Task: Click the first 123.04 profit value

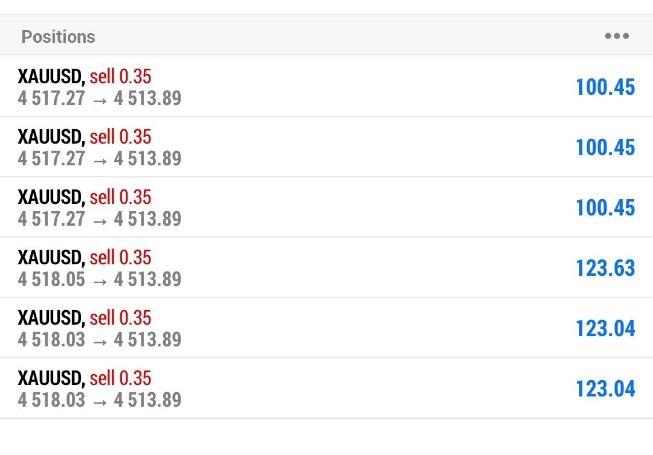Action: [x=605, y=328]
